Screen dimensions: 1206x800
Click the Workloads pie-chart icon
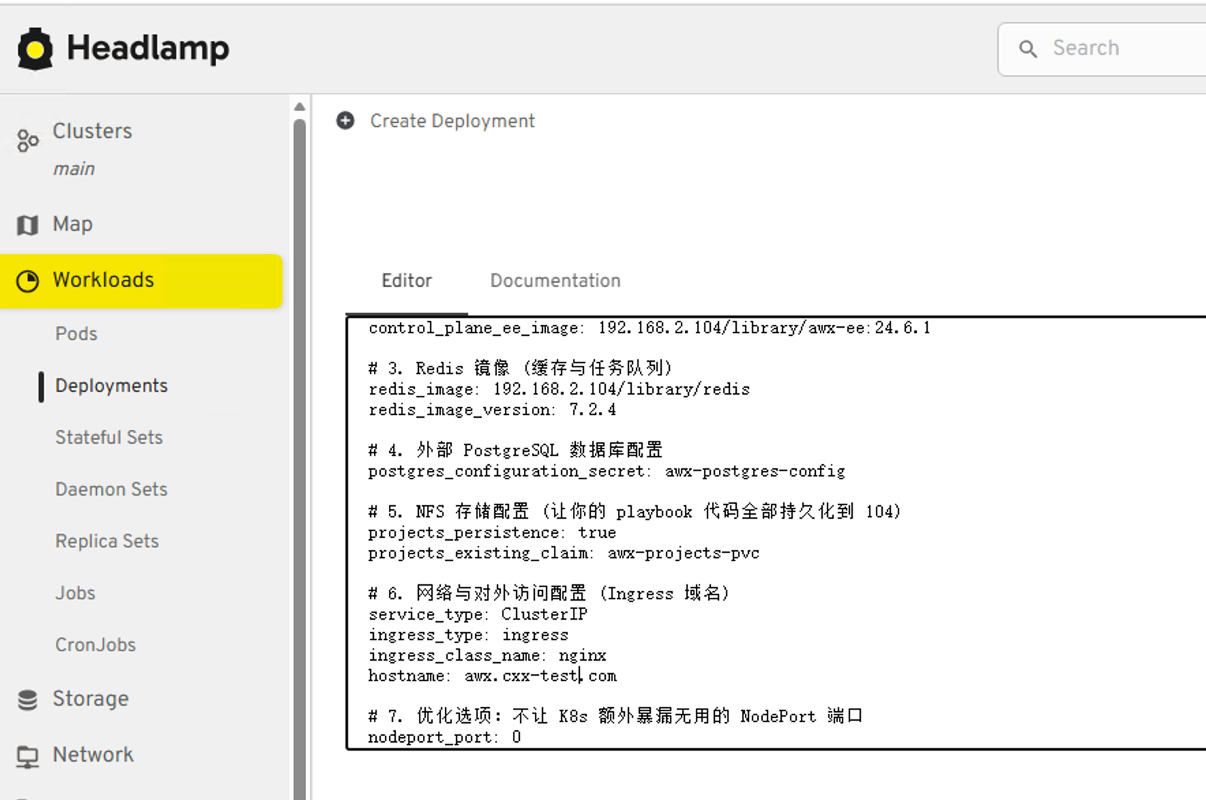coord(27,281)
